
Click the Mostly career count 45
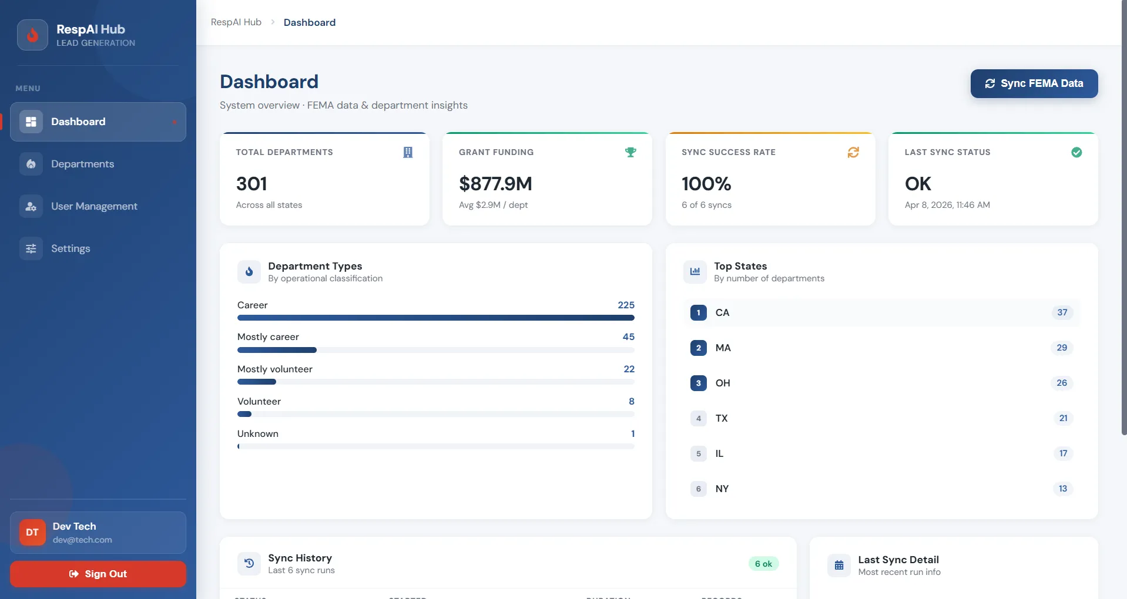pyautogui.click(x=629, y=336)
